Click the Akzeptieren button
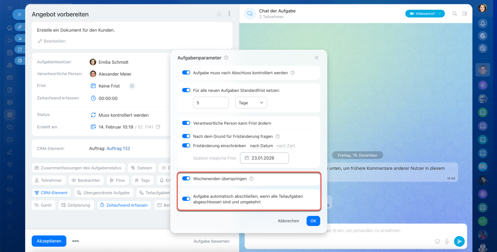 (x=49, y=241)
